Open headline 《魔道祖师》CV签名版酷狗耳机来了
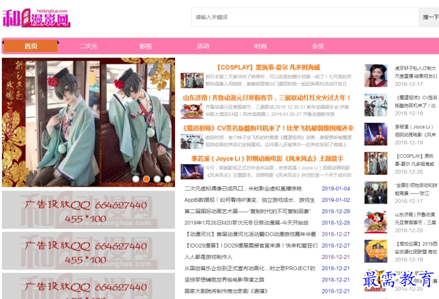Screen dimensions: 439x299 268,129
